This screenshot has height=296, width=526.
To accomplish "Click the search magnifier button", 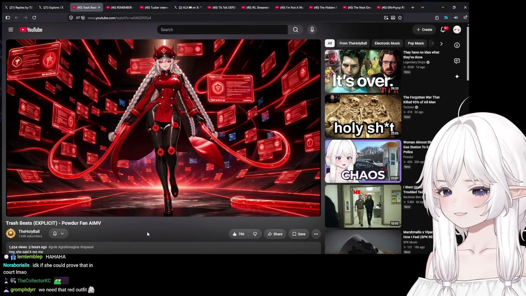I will coord(295,30).
